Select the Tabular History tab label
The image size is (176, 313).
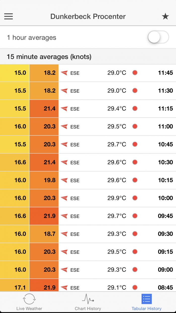pyautogui.click(x=147, y=308)
